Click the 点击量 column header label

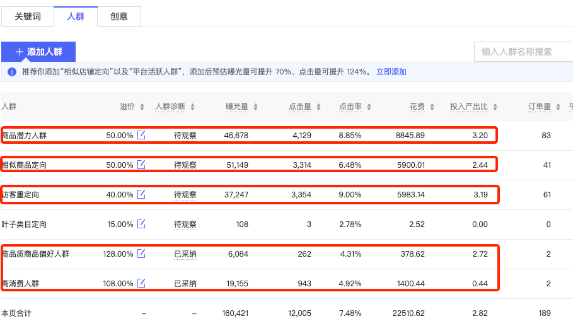[300, 107]
